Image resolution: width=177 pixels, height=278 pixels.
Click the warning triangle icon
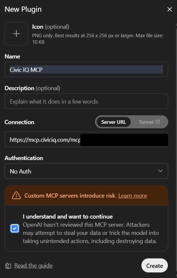[x=16, y=196]
